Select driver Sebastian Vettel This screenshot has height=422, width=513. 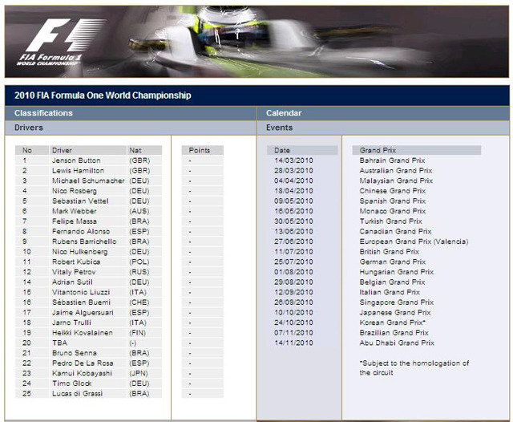[x=80, y=201]
